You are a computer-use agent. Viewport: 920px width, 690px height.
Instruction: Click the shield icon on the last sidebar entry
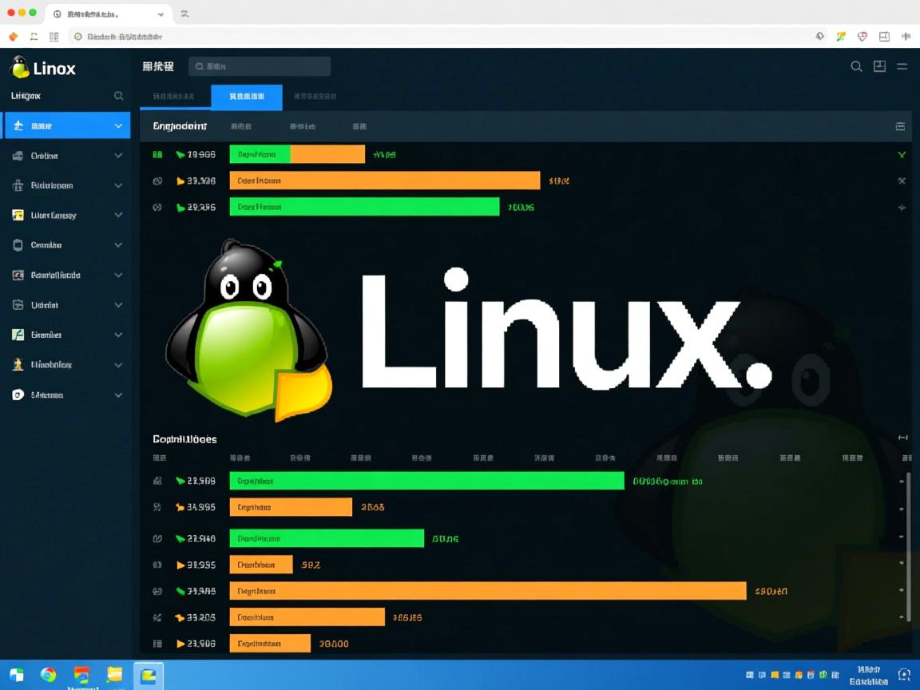(18, 395)
